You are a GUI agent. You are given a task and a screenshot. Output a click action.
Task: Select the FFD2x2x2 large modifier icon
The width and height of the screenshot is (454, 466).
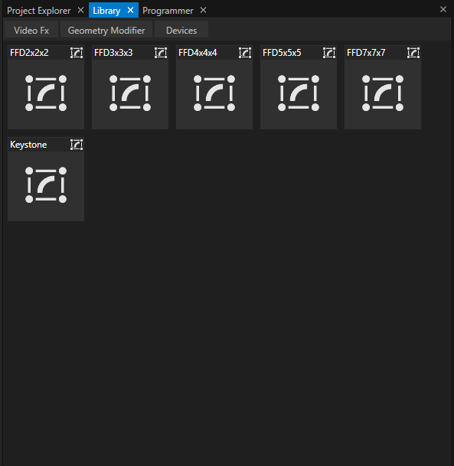click(46, 93)
